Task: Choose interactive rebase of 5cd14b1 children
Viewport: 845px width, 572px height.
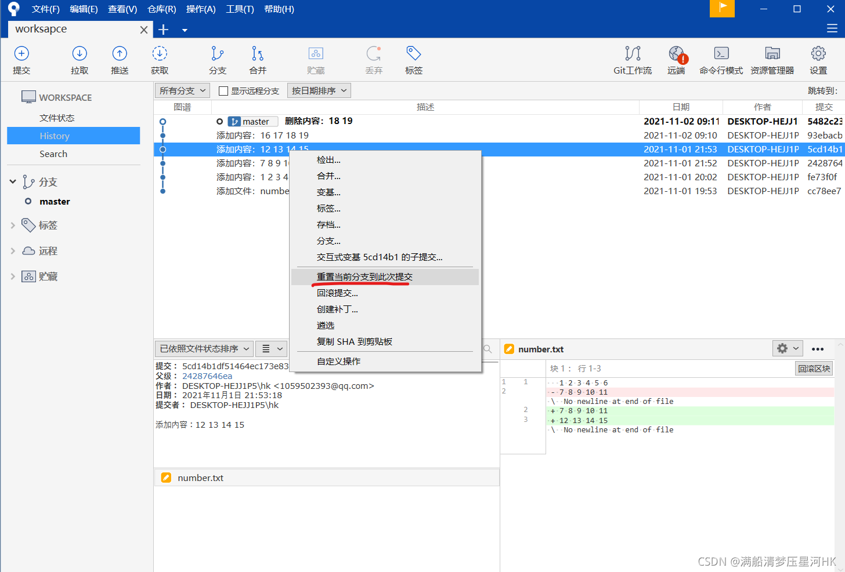Action: 385,257
